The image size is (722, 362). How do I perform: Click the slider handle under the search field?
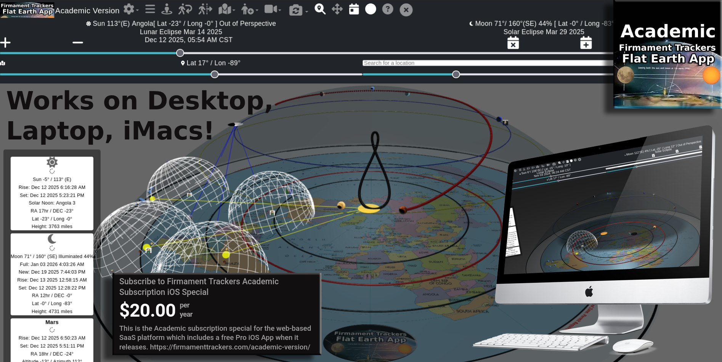pyautogui.click(x=456, y=74)
